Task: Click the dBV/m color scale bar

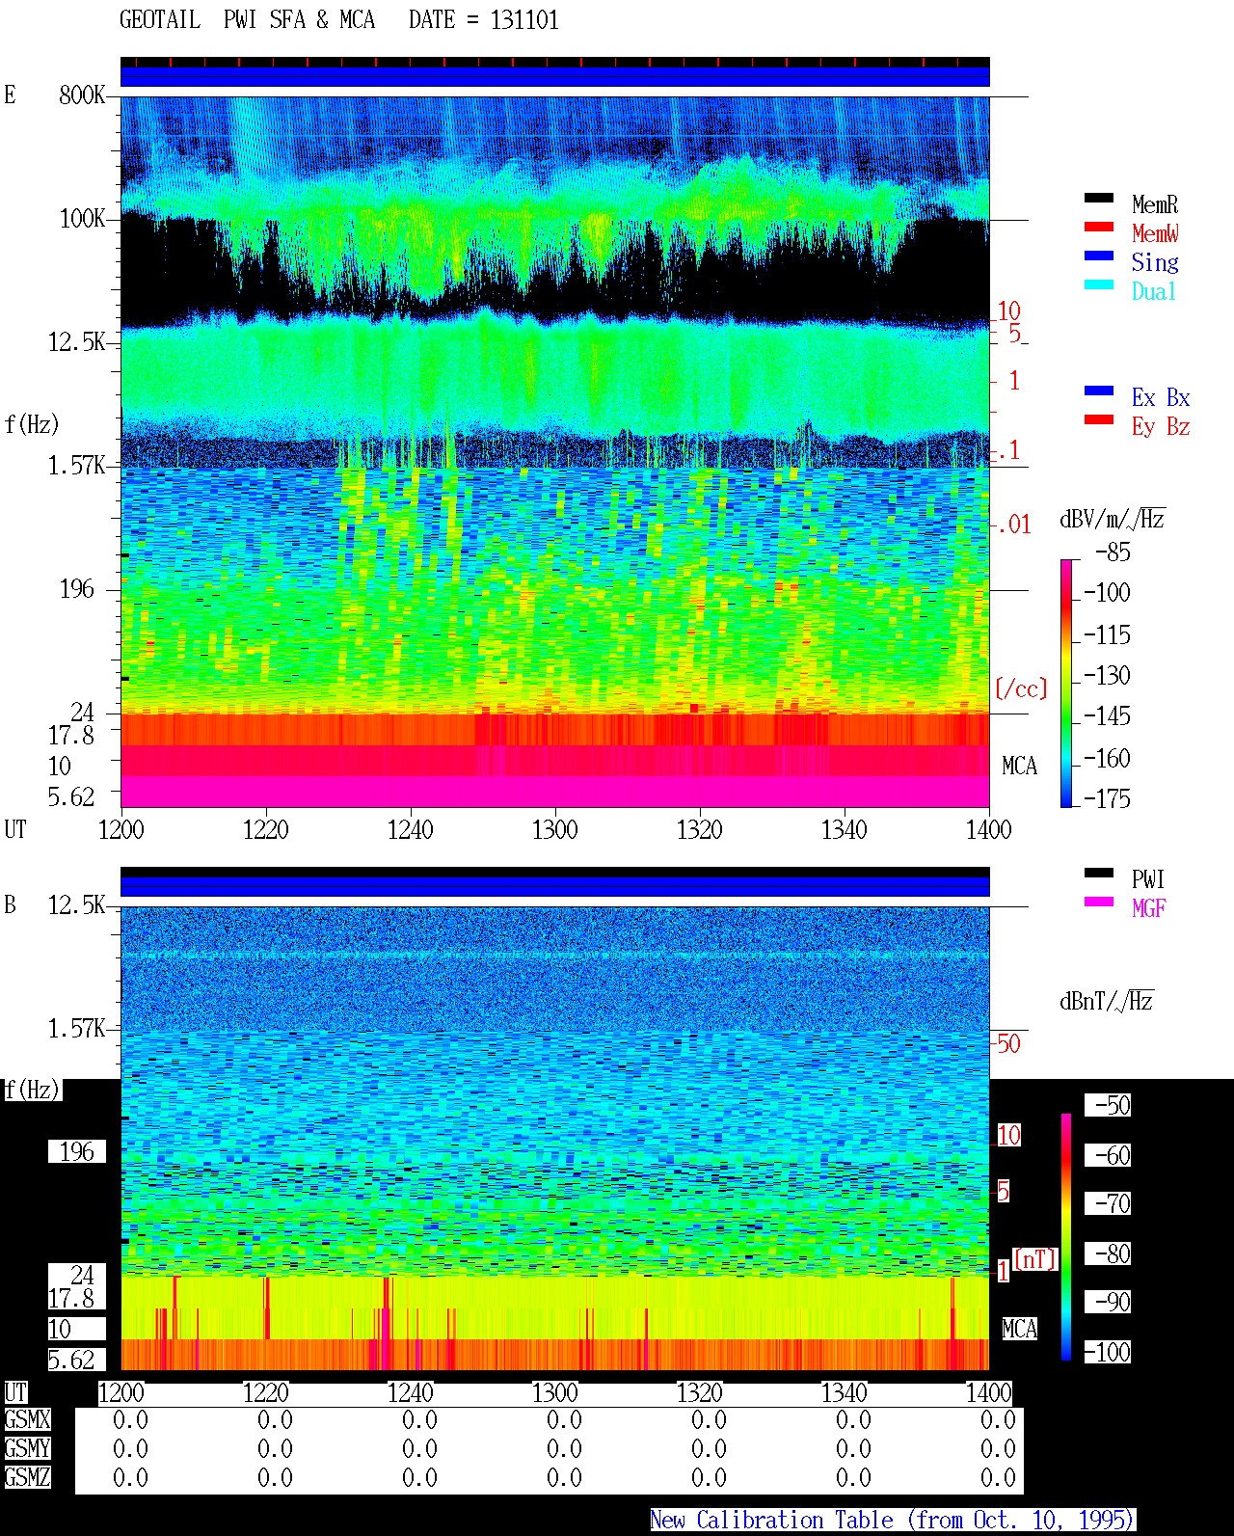Action: click(x=1066, y=683)
